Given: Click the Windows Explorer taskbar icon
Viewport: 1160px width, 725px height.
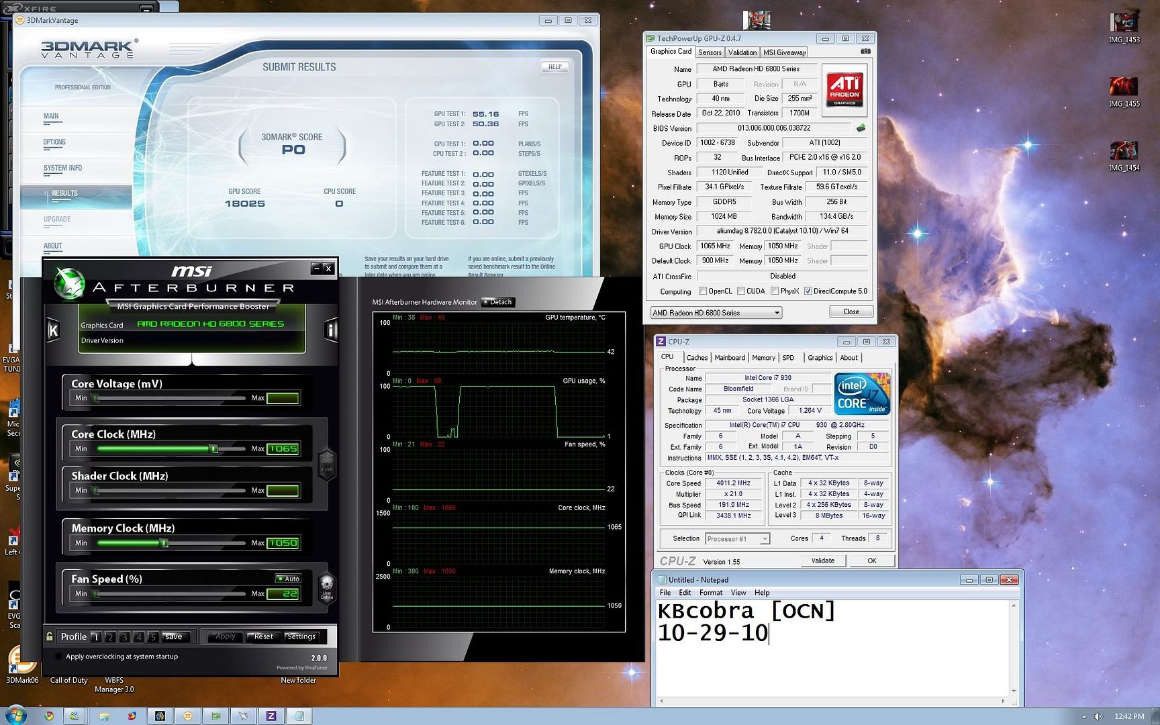Looking at the screenshot, I should [x=104, y=716].
